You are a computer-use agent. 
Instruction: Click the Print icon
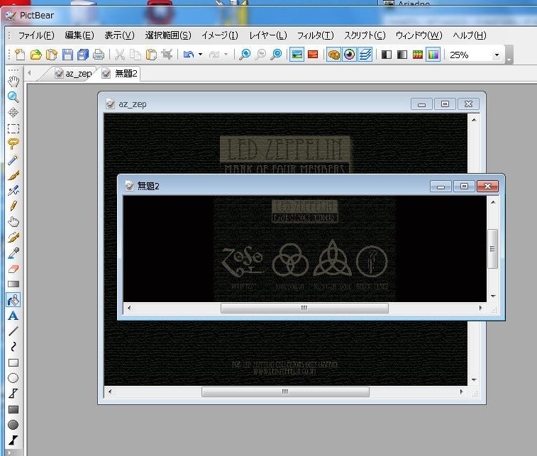99,55
